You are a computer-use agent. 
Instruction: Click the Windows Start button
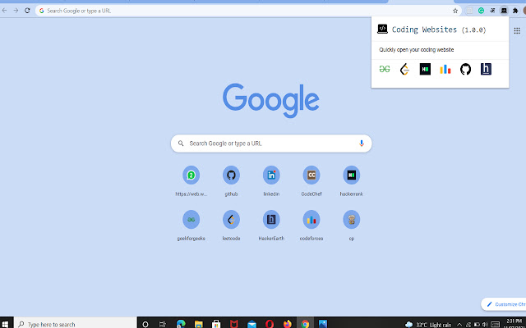pos(5,324)
